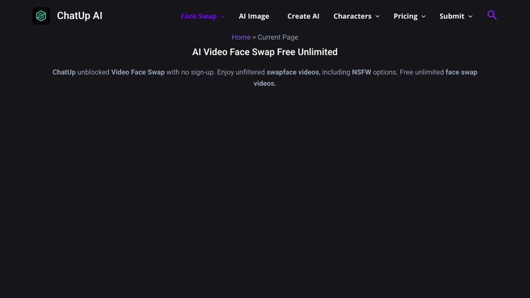This screenshot has width=530, height=298.
Task: Open the Face Swap menu item
Action: point(199,16)
